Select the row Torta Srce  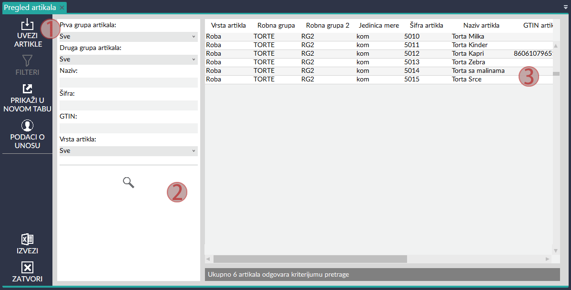pyautogui.click(x=379, y=80)
